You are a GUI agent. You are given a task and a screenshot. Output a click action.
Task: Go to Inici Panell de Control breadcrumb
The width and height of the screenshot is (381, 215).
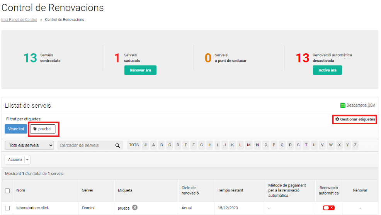19,20
